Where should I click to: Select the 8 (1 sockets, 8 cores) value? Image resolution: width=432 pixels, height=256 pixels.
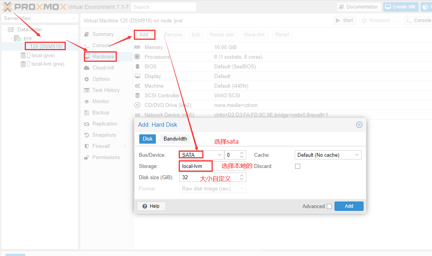238,57
